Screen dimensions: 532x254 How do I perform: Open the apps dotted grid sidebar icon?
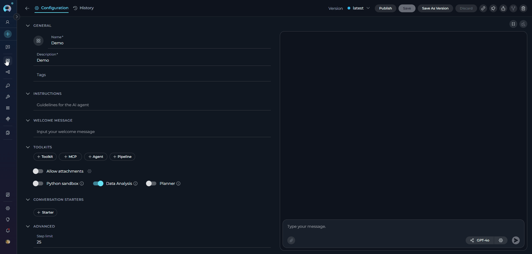click(8, 108)
